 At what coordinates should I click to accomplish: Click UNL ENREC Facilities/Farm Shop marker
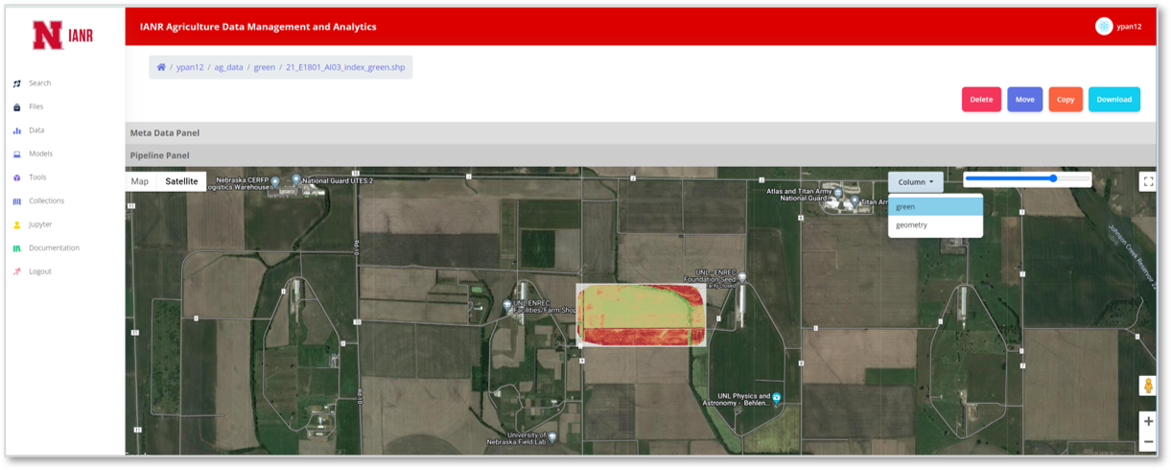[x=507, y=306]
